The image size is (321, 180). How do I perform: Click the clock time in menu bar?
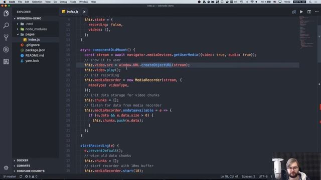click(x=287, y=2)
